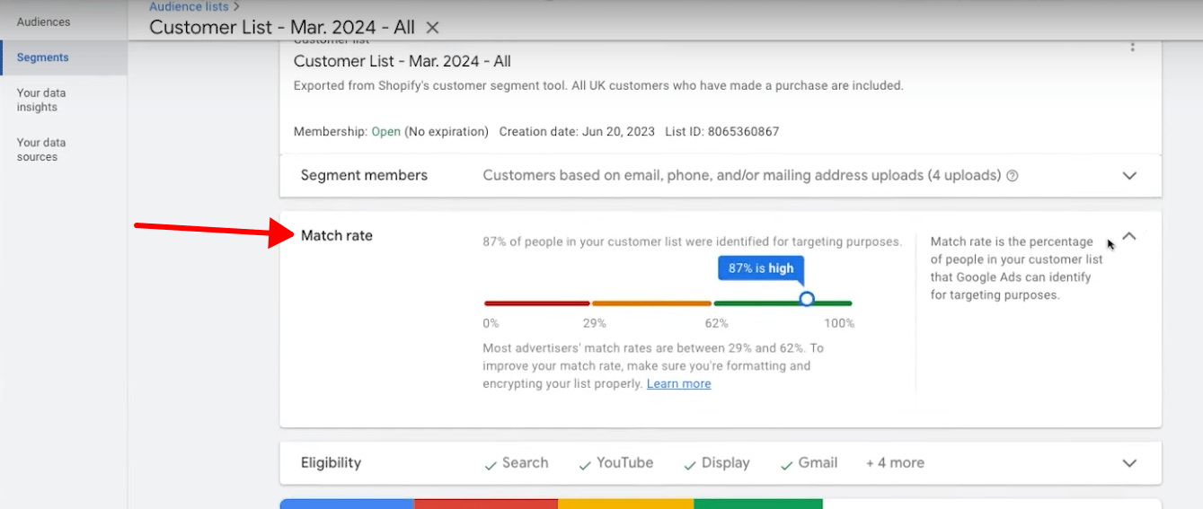
Task: Open the three-dot more options menu
Action: [x=1132, y=46]
